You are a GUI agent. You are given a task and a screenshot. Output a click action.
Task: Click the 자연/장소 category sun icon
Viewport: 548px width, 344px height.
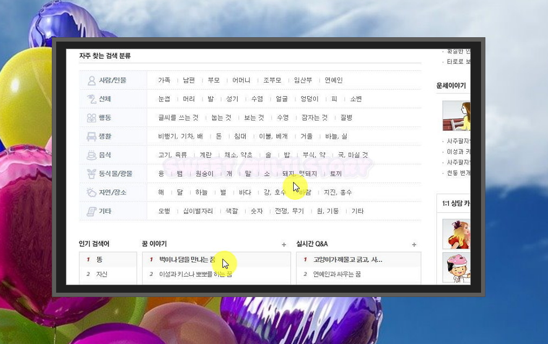tap(92, 192)
